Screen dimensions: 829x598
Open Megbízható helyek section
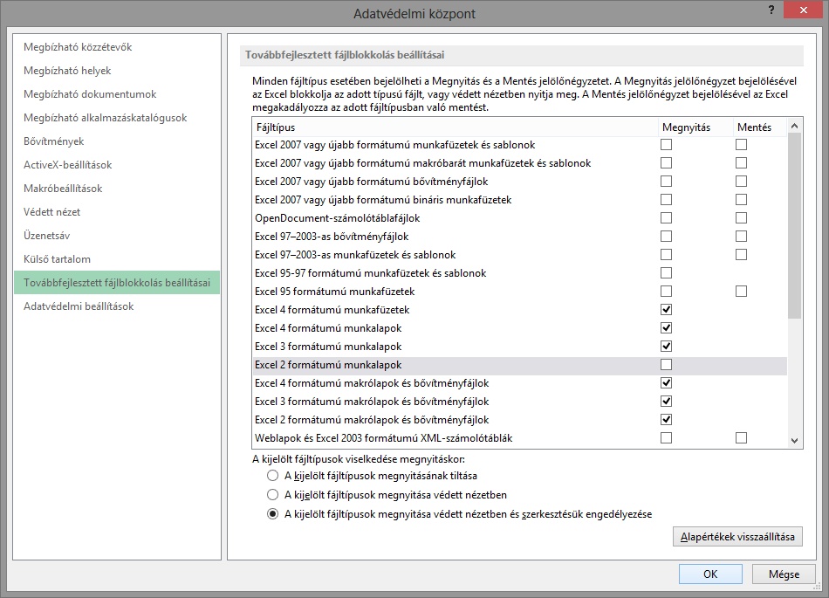click(x=67, y=71)
